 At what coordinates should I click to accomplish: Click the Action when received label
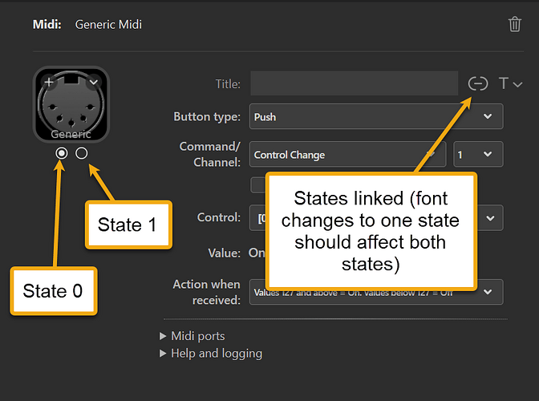coord(207,292)
